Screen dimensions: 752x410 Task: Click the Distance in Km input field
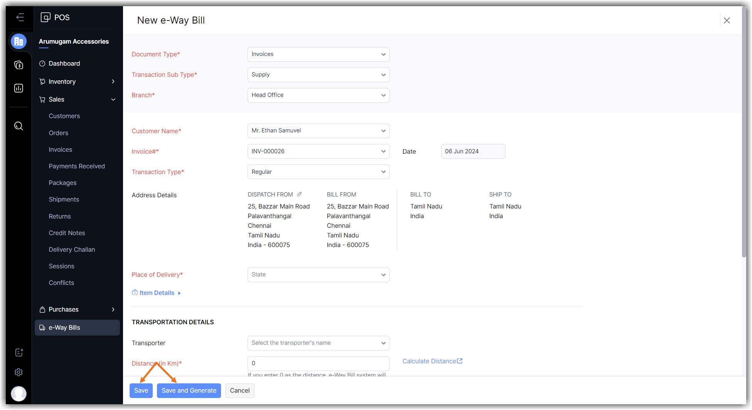pos(318,364)
